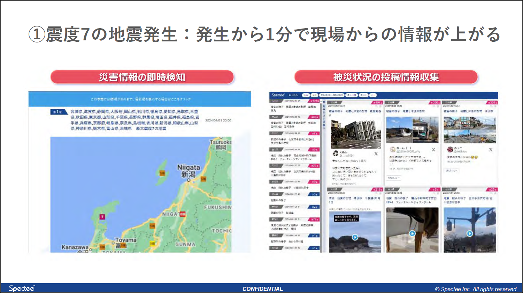The height and width of the screenshot is (293, 523).
Task: Click the magenta intensity 7 map marker
Action: [102, 217]
